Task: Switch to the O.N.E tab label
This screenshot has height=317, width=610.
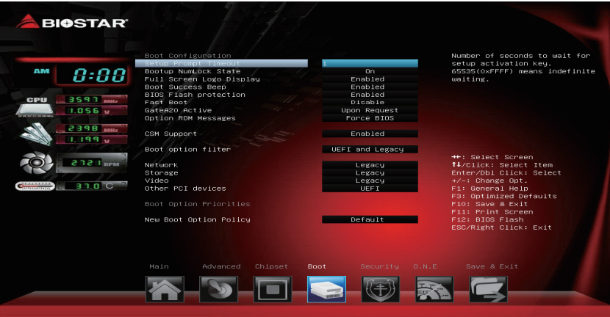Action: coord(426,266)
